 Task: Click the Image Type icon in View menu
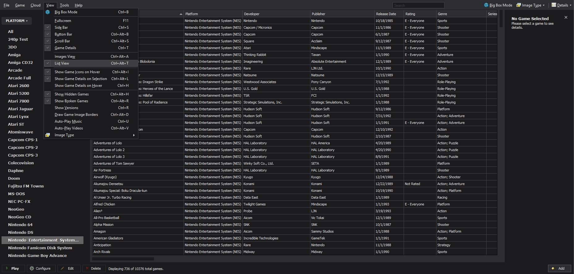(48, 135)
